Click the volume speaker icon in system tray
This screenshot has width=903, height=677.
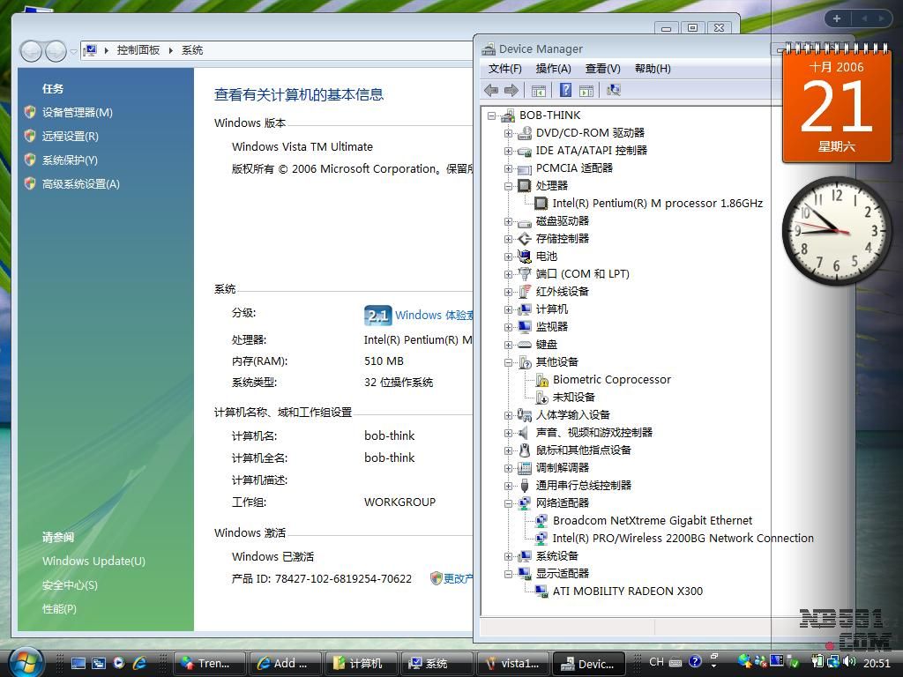(848, 661)
